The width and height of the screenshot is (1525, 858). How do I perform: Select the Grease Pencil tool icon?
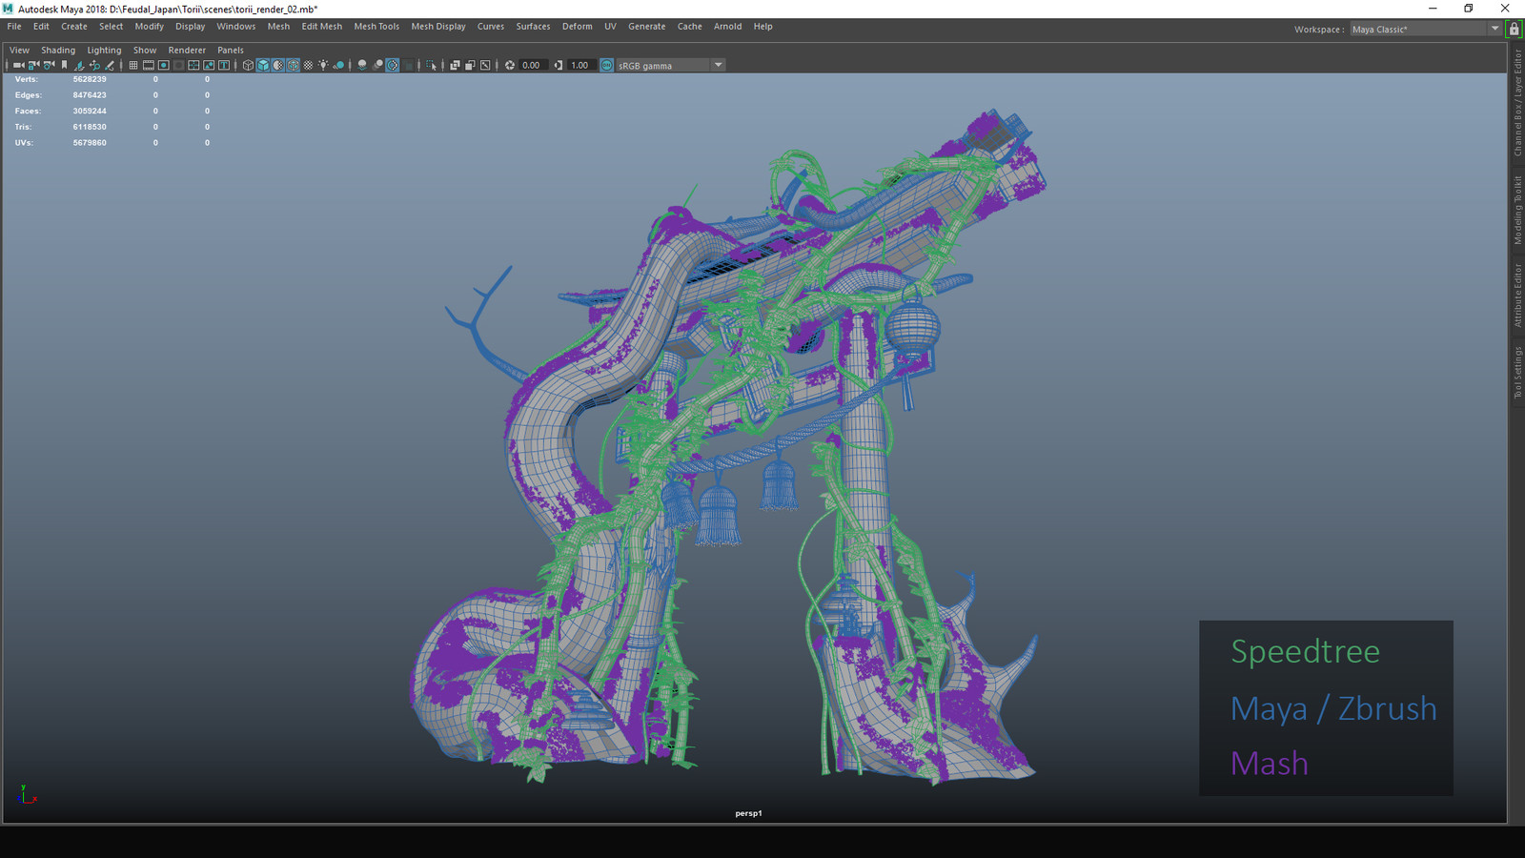click(x=110, y=65)
